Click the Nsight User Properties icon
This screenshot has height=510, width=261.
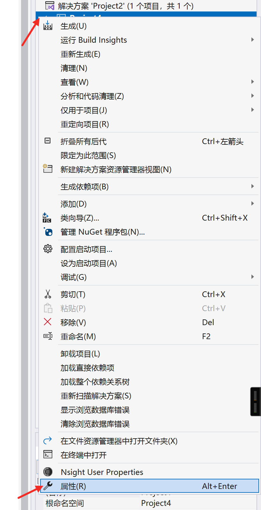[48, 472]
